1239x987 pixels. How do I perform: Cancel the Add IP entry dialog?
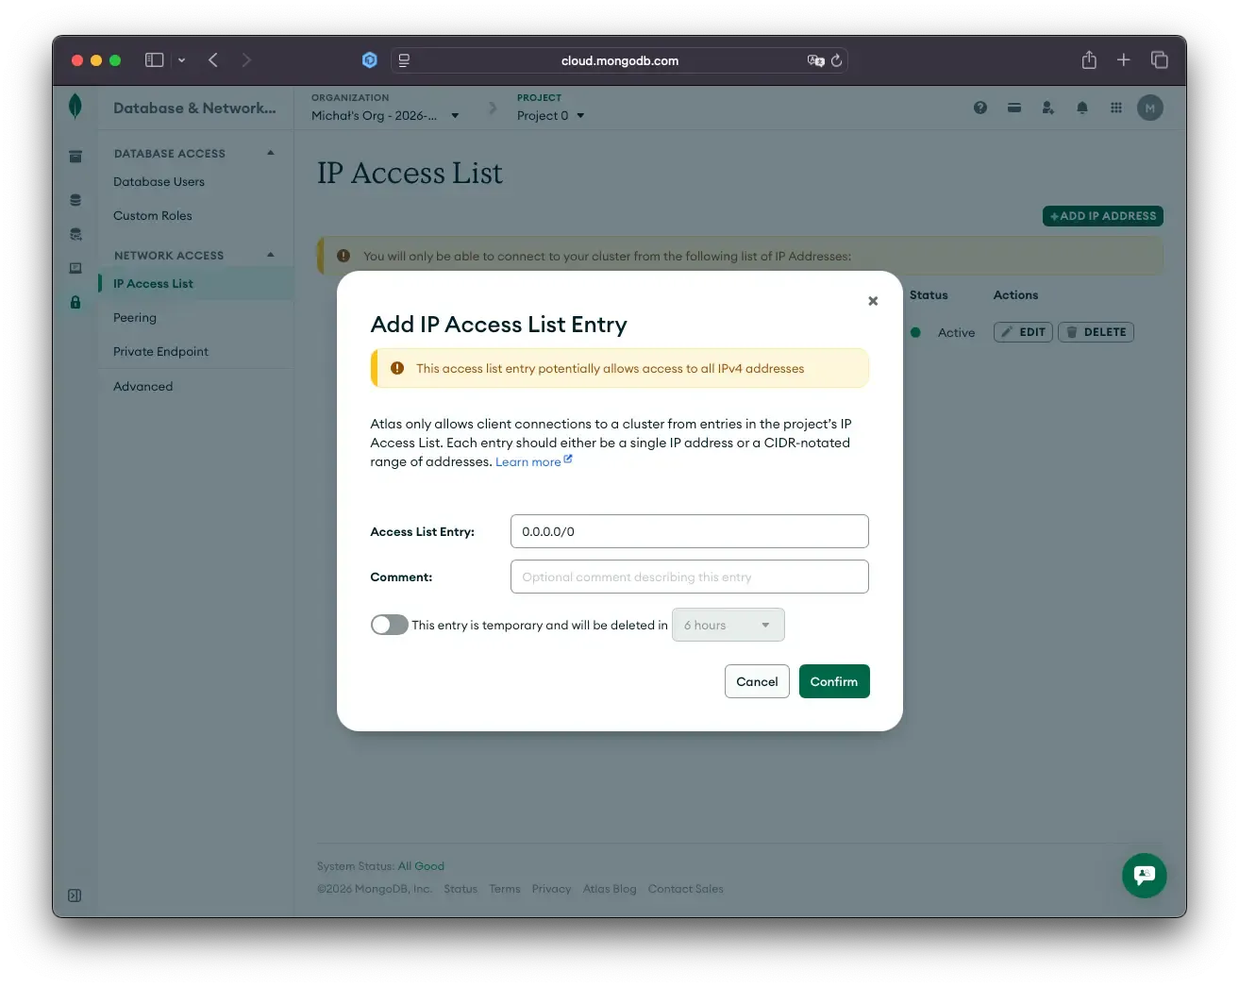tap(757, 681)
